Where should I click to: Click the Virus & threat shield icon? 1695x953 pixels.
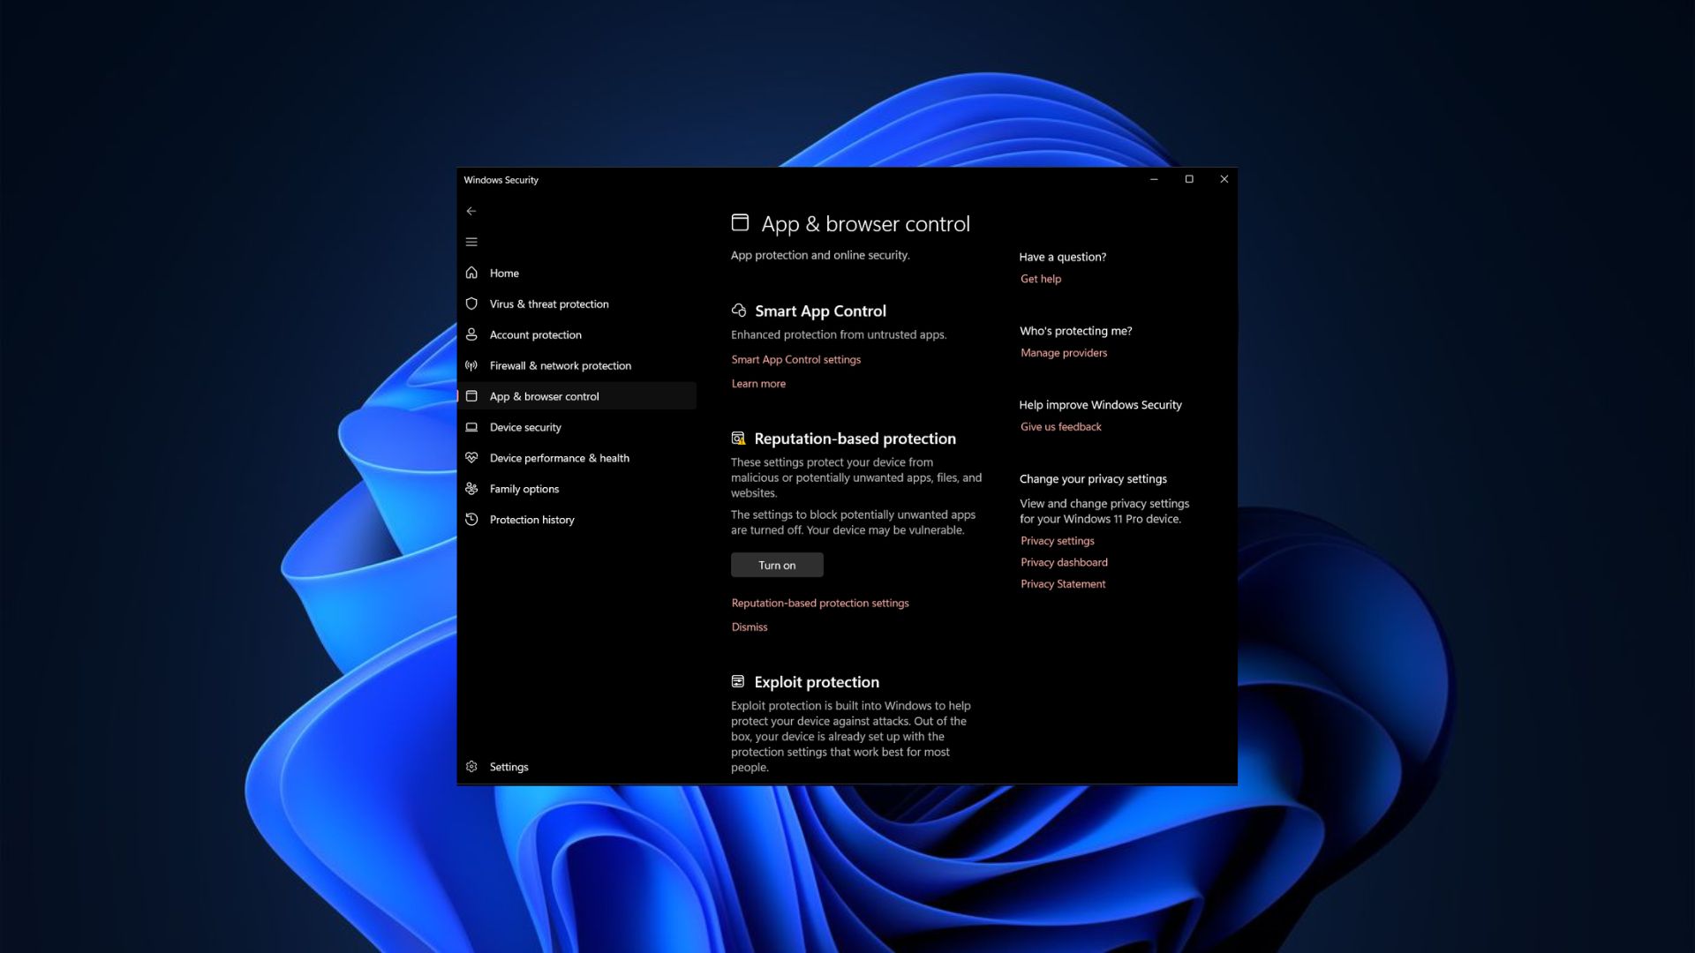point(471,304)
